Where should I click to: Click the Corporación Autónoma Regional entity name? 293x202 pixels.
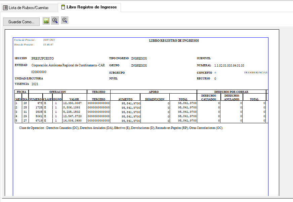68,65
